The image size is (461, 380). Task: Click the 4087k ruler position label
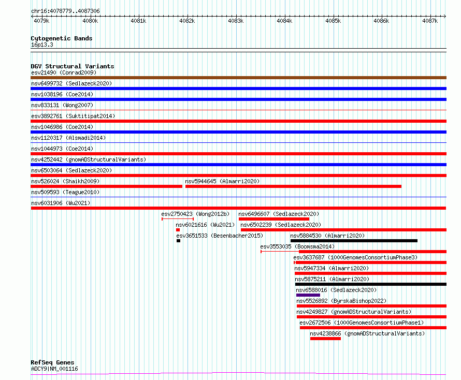coord(430,21)
